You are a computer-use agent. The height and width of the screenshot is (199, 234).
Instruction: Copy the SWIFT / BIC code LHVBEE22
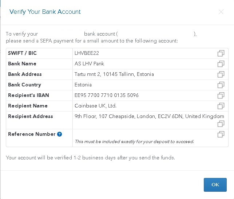pyautogui.click(x=221, y=53)
